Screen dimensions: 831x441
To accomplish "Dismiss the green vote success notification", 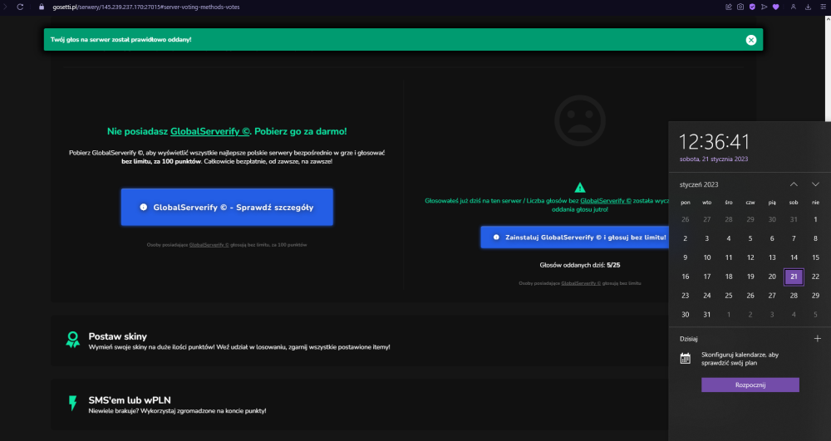I will tap(751, 40).
